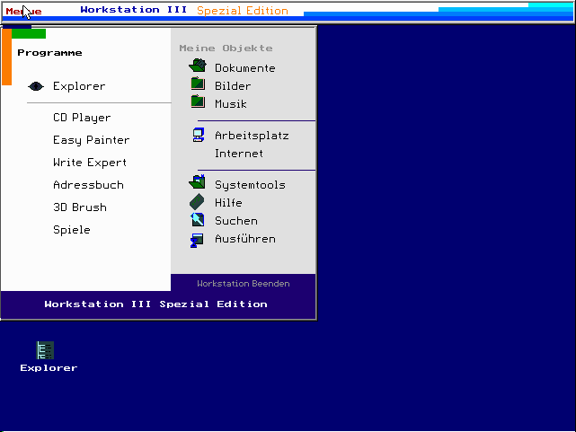576x432 pixels.
Task: Click the Internet entry
Action: pos(239,154)
